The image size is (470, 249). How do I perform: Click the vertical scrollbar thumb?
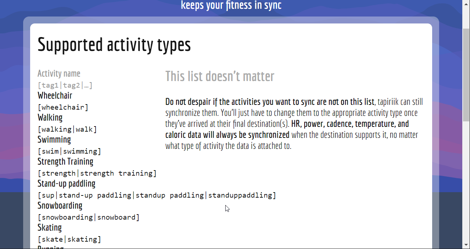[x=466, y=73]
